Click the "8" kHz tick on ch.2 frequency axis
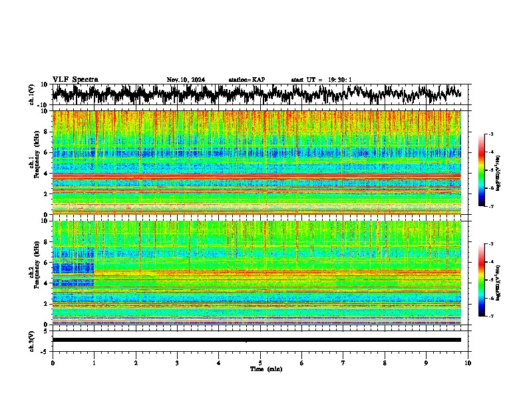 [47, 242]
